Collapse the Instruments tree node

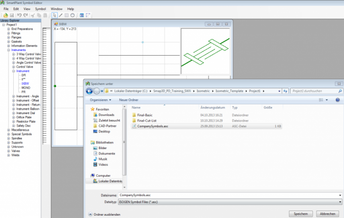9,50
